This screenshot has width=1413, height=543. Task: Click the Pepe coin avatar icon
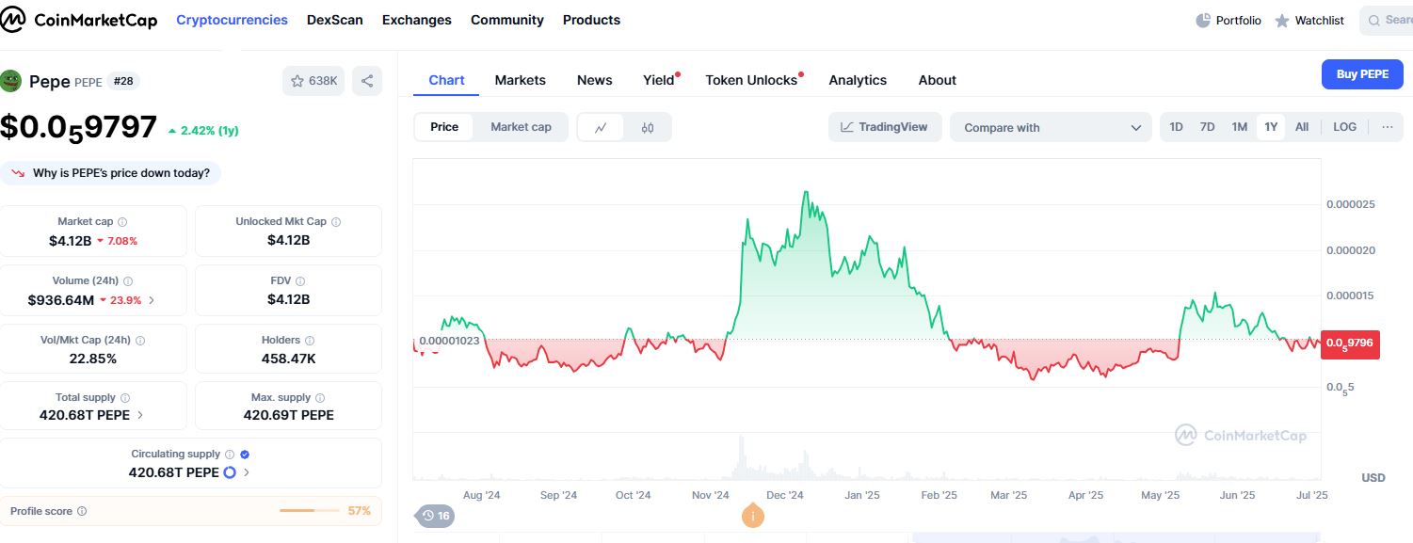(x=11, y=81)
